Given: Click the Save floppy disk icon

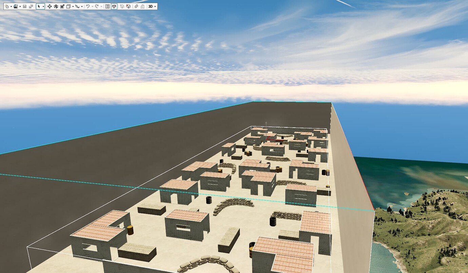Looking at the screenshot, I should [25, 6].
